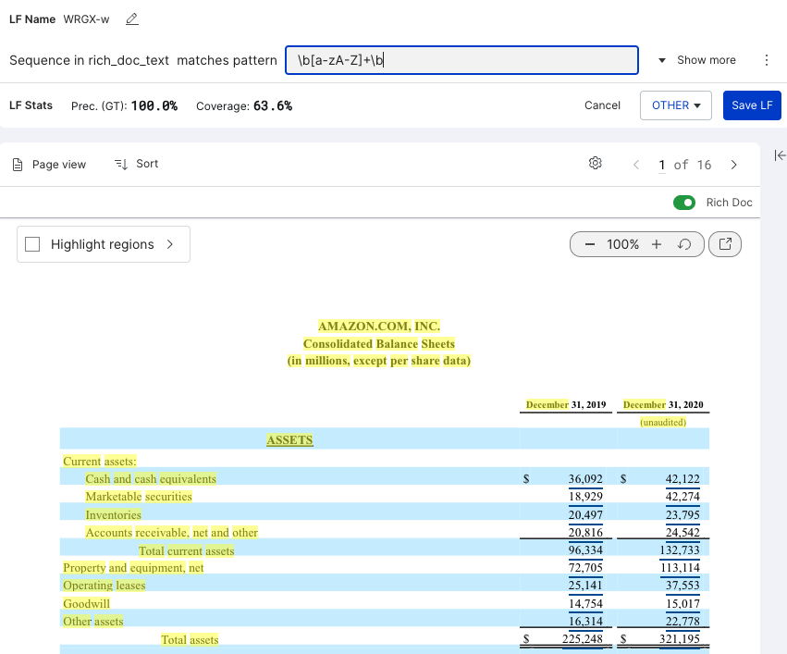The image size is (787, 654).
Task: Click the Coverage 63.6% stat
Action: 244,105
